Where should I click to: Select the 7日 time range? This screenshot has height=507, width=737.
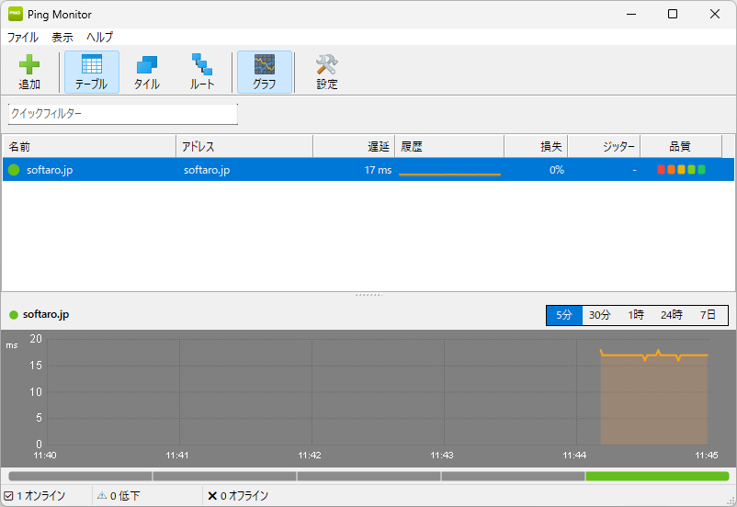point(708,315)
